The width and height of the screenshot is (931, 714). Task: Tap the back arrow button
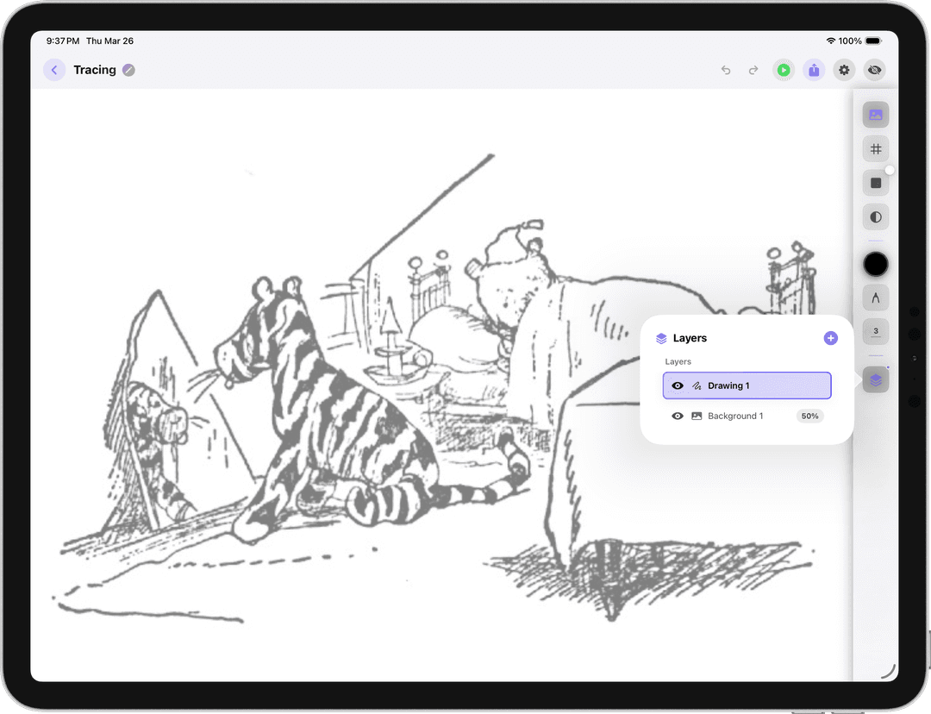(54, 70)
